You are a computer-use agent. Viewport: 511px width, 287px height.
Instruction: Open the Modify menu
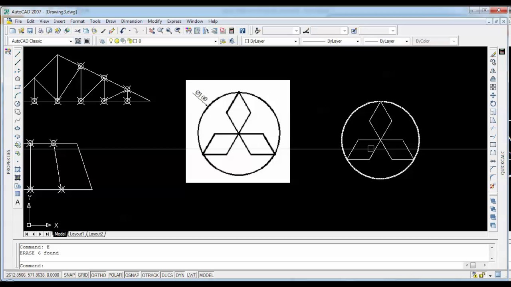click(154, 21)
